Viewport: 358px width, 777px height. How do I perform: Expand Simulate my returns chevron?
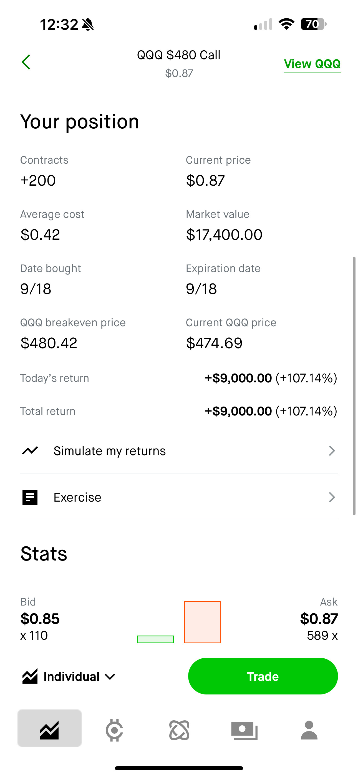click(331, 451)
